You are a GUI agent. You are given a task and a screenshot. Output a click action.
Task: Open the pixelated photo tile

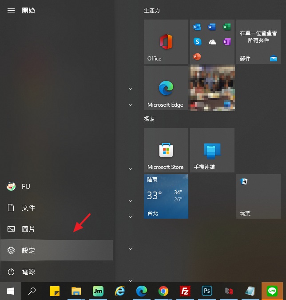coord(212,88)
